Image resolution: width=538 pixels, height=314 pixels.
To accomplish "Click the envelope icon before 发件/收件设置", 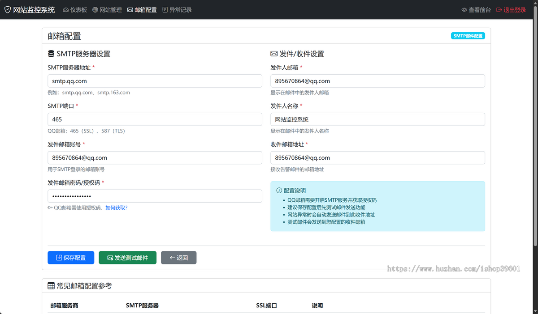I will coord(273,54).
